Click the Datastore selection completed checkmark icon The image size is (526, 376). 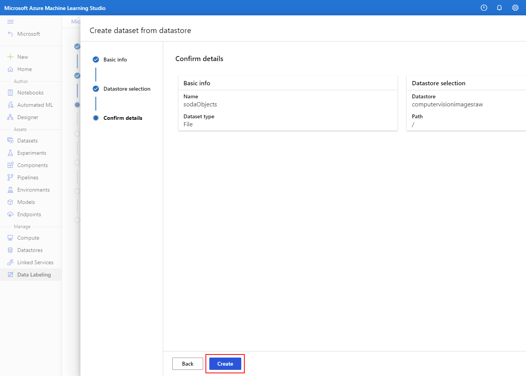point(96,89)
